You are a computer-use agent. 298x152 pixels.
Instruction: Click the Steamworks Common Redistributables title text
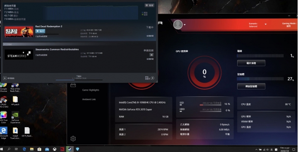coord(57,49)
